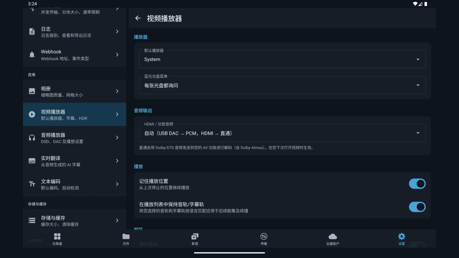
Task: Switch to the 影视 media tab
Action: (x=195, y=239)
